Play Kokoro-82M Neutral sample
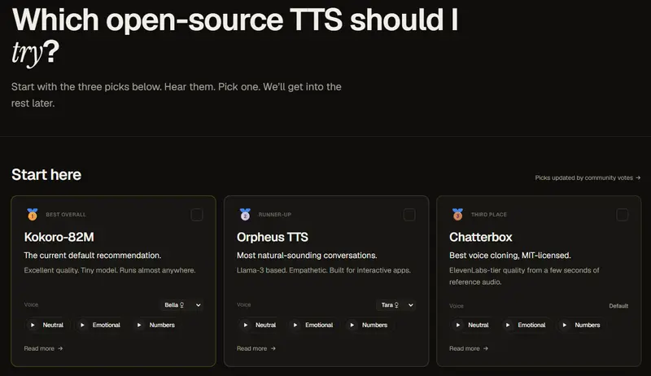 pyautogui.click(x=46, y=325)
